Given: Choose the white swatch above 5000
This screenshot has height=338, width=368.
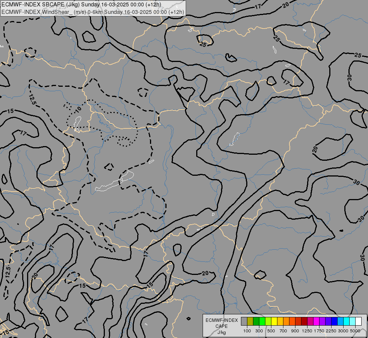Looking at the screenshot, I should (x=358, y=321).
